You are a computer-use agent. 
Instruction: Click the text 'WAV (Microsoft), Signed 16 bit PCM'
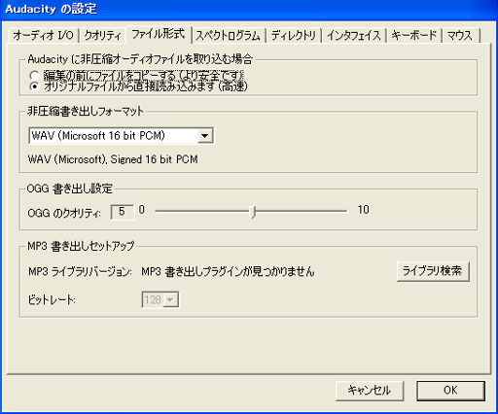pos(113,159)
